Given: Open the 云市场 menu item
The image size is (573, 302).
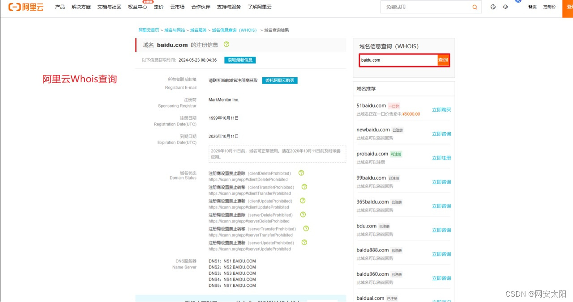Looking at the screenshot, I should 177,7.
